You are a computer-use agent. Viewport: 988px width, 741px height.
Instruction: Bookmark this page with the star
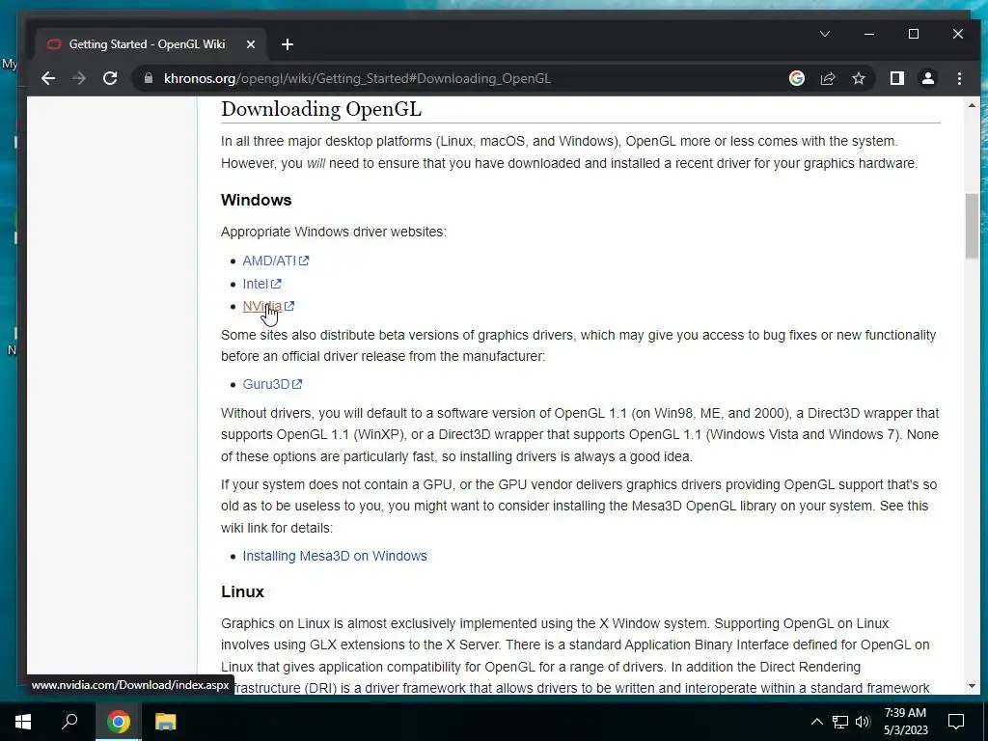point(858,78)
